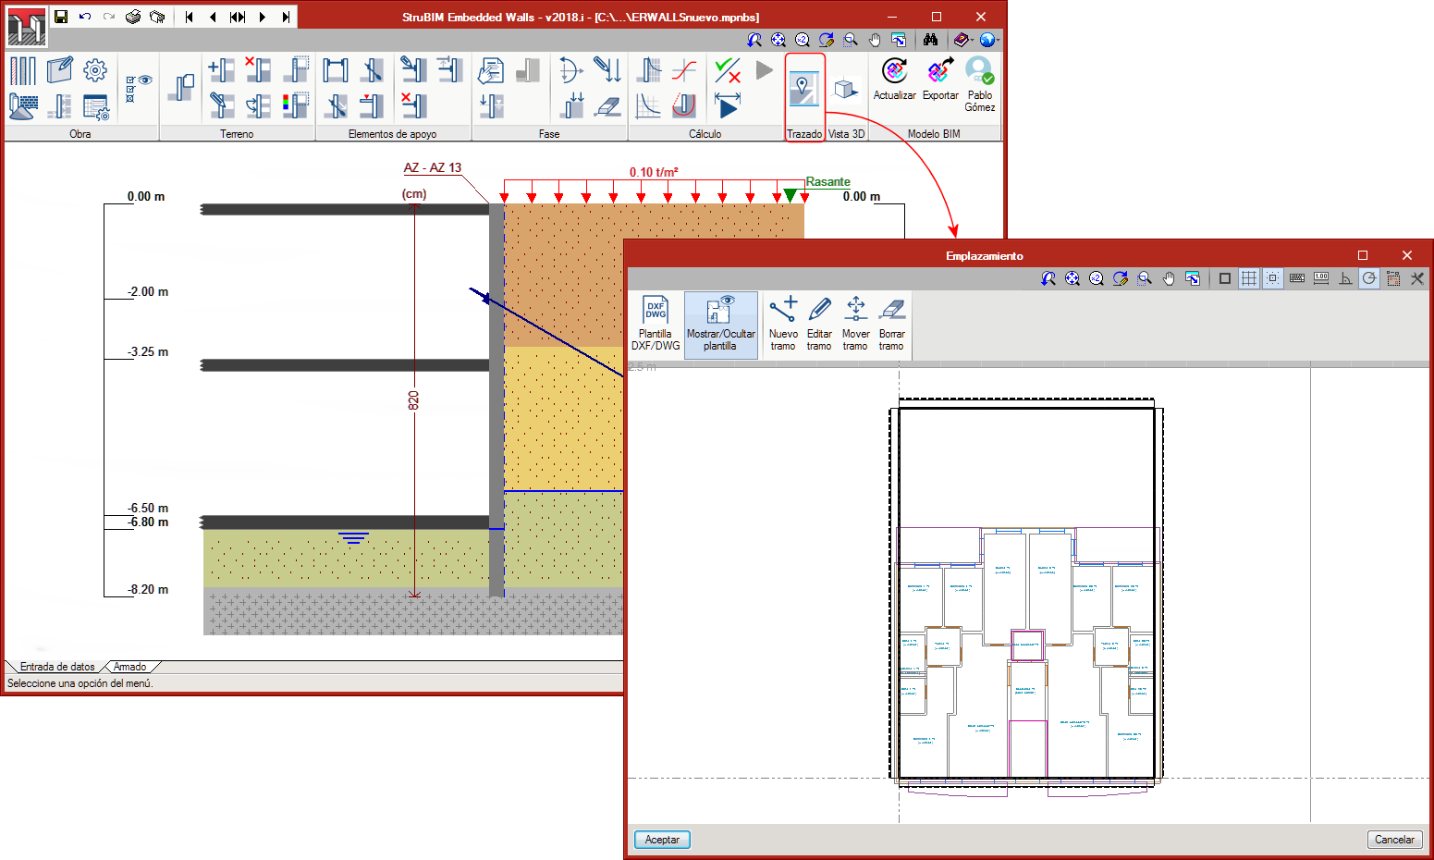Toggle grid display in Emplazamiento toolbar
Viewport: 1434px width, 860px height.
[1249, 278]
